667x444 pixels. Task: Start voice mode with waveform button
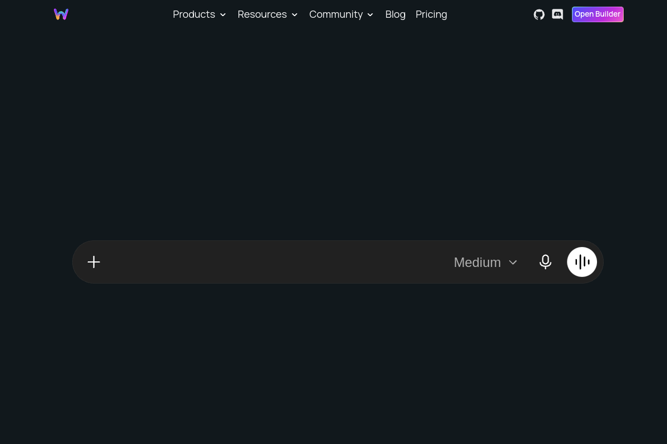(x=582, y=262)
